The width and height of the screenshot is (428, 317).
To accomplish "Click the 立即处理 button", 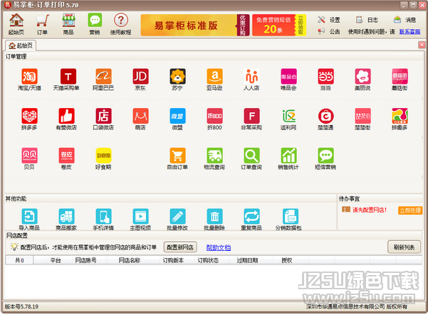I will [410, 210].
